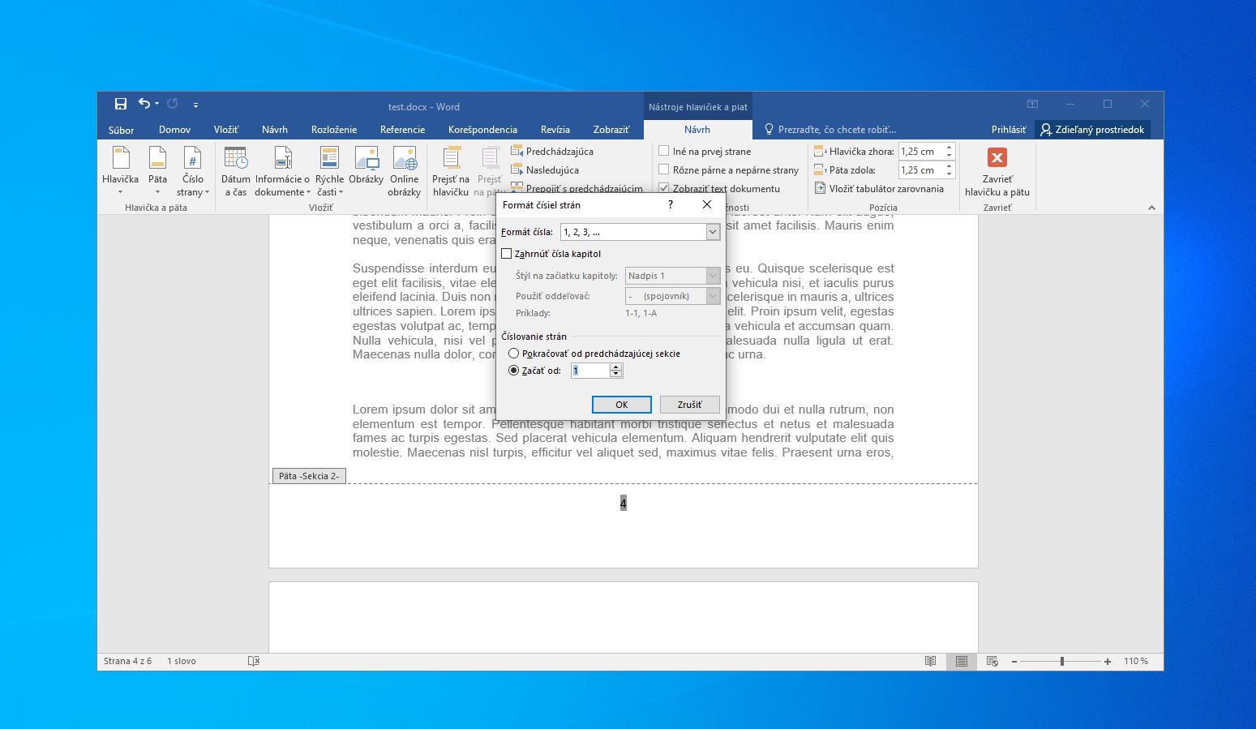Close the Formát čísiel strán dialog
This screenshot has width=1256, height=729.
[x=707, y=204]
